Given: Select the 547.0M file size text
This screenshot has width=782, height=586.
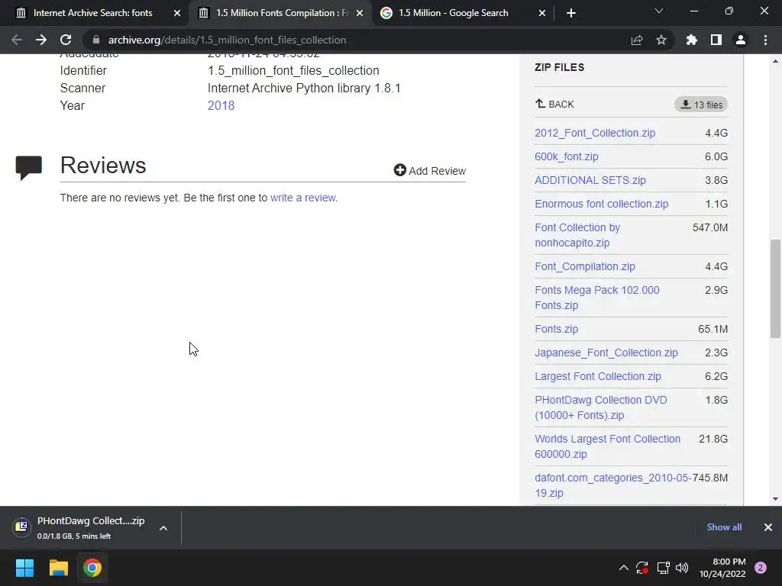Looking at the screenshot, I should pos(710,227).
